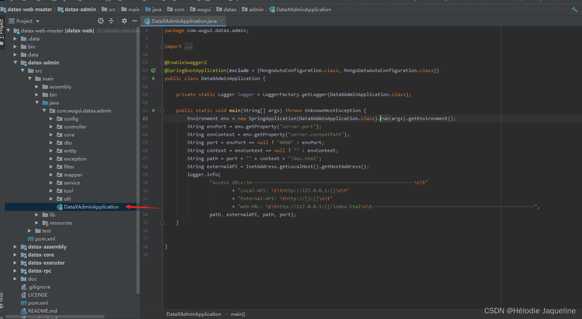The height and width of the screenshot is (319, 582).
Task: Click run gutter arrow beside class declaration
Action: click(154, 78)
